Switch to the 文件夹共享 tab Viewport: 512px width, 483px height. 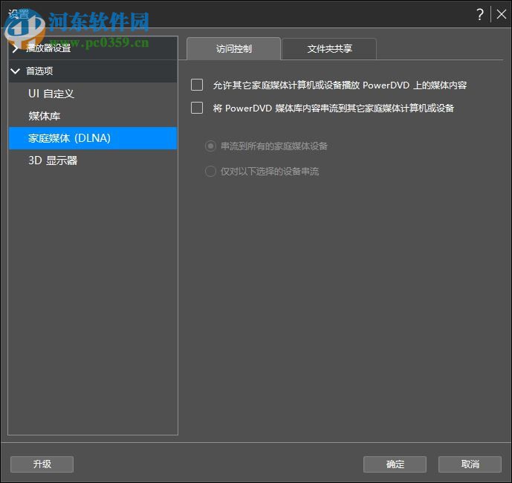[329, 48]
